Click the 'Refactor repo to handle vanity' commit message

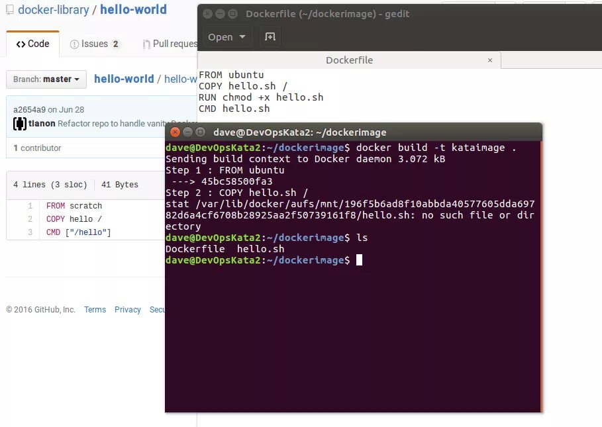111,124
